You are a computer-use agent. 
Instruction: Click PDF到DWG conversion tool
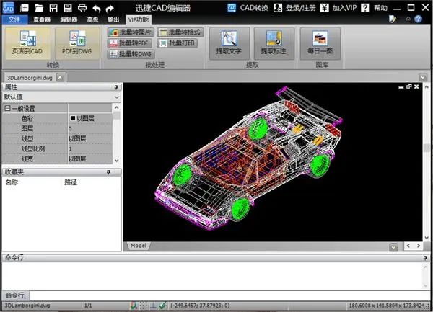77,43
